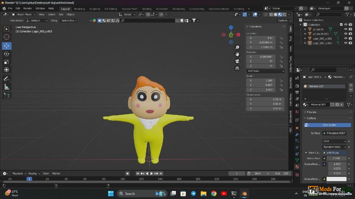Toggle the Collection exclusion checkbox
355x199 pixels.
pos(341,24)
